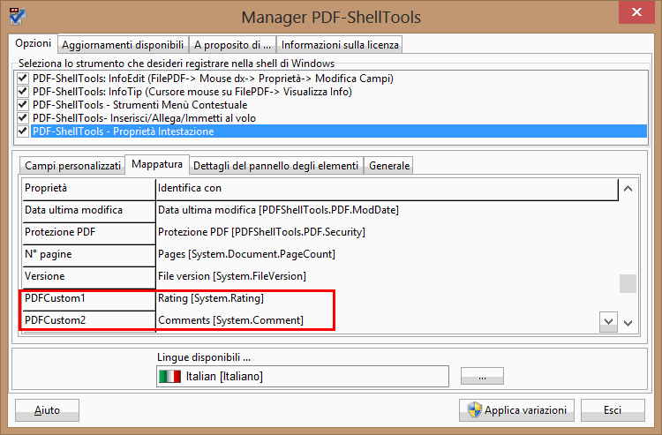Screen dimensions: 662x435
Task: Click the scrollbar down arrow in mapping table
Action: click(x=628, y=323)
